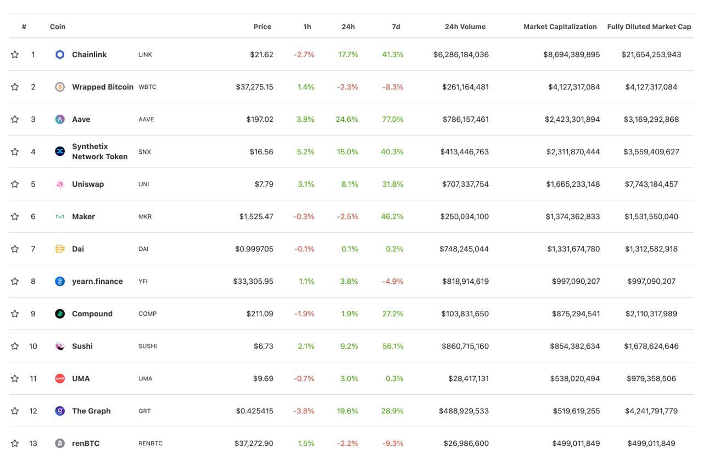
Task: Sort by Market Capitalization column header
Action: click(x=560, y=26)
